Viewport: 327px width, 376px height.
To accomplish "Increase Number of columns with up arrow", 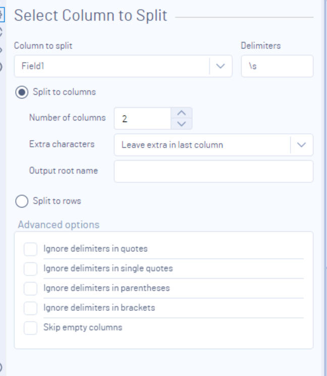I will pos(182,113).
